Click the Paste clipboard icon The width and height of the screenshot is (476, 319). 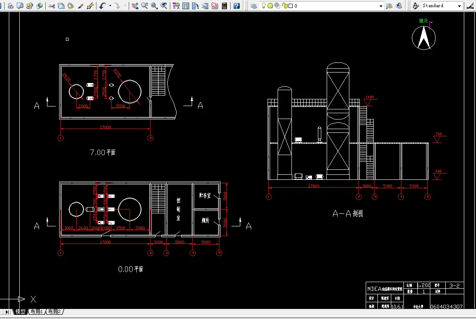pyautogui.click(x=71, y=6)
